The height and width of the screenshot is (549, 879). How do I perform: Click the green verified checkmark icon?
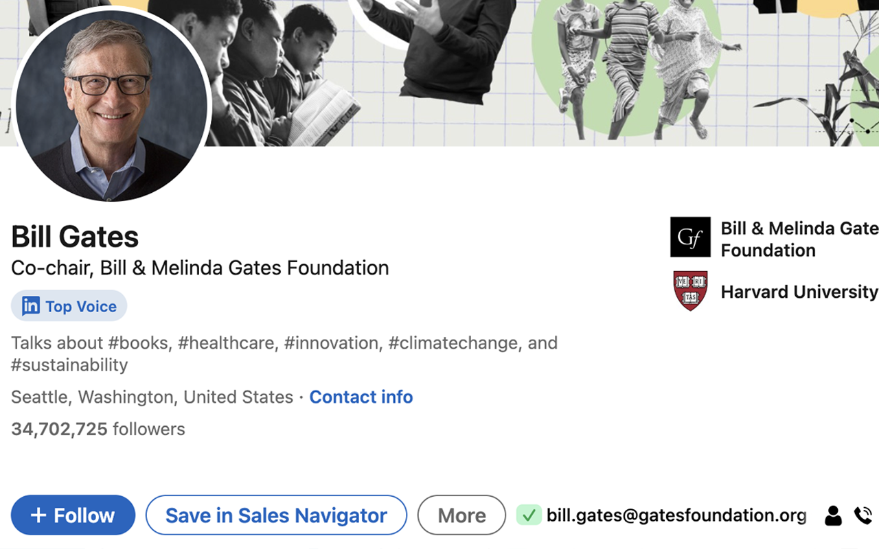click(529, 515)
